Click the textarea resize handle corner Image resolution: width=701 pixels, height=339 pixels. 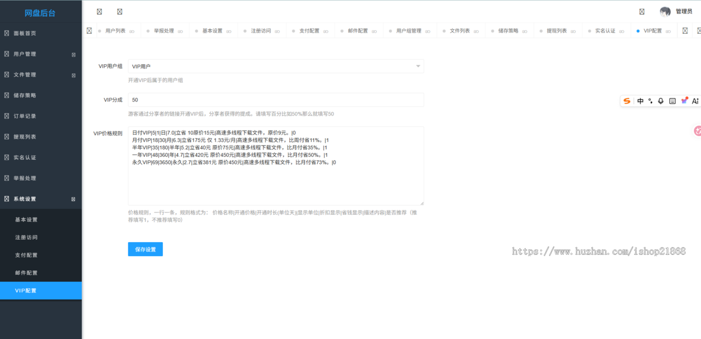tap(422, 203)
